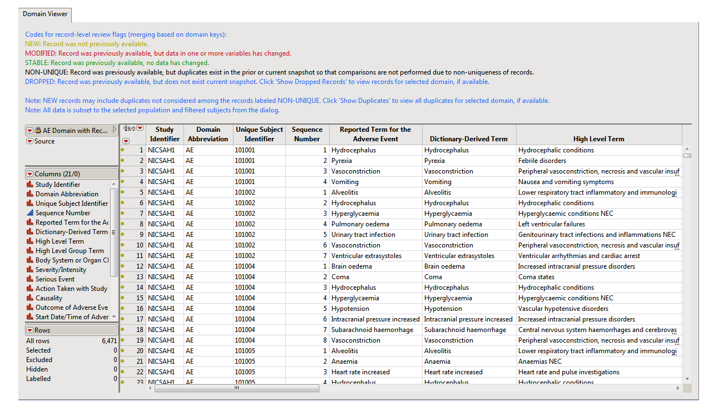The height and width of the screenshot is (411, 709).
Task: Open the Columns panel red triangle menu
Action: [30, 174]
